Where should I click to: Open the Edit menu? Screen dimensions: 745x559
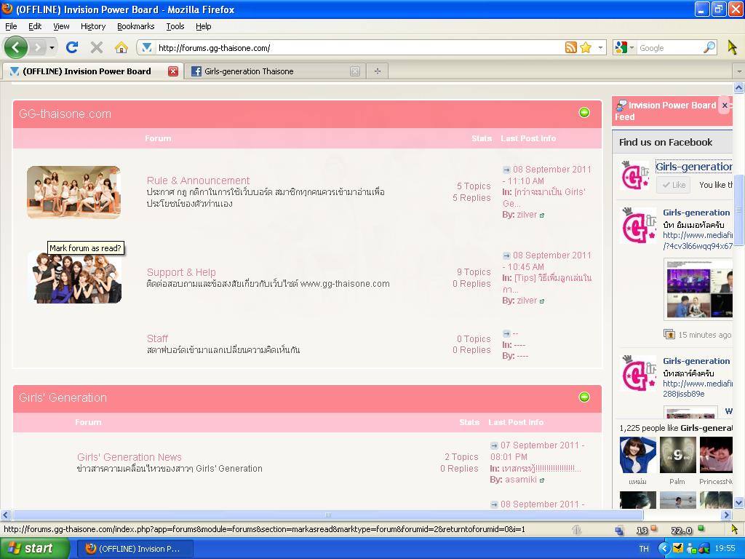35,26
